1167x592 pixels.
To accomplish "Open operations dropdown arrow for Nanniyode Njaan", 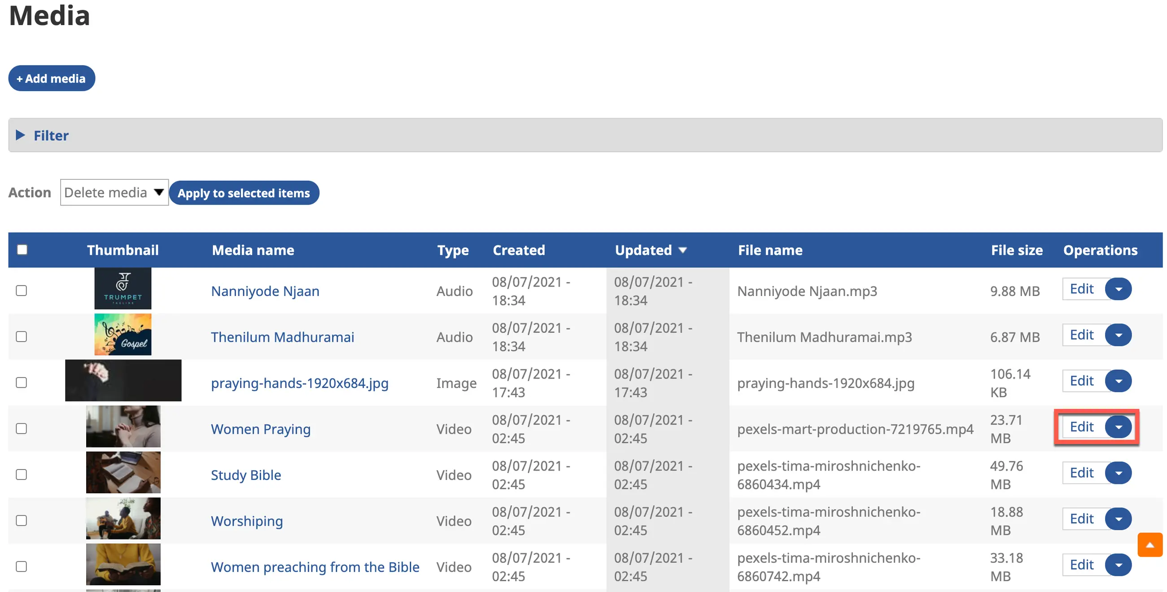I will click(x=1118, y=289).
